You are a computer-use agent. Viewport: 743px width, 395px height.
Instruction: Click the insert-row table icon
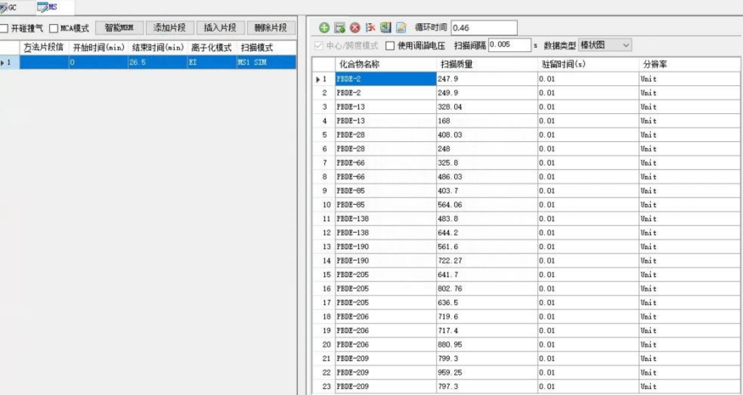tap(340, 28)
